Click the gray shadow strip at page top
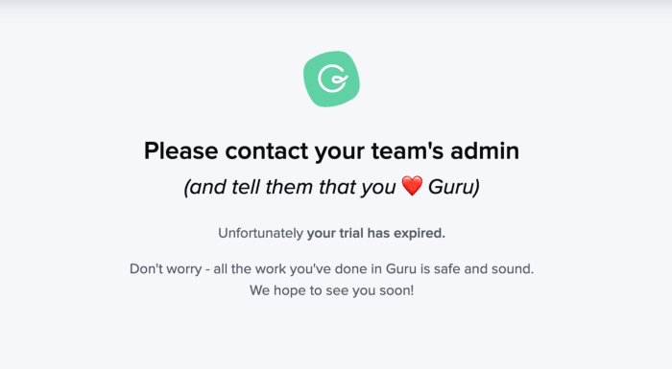The width and height of the screenshot is (672, 369). (x=336, y=4)
